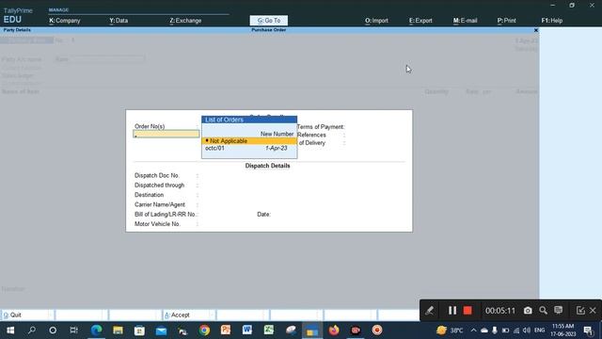Open Excel from taskbar
This screenshot has width=602, height=339.
[x=269, y=331]
